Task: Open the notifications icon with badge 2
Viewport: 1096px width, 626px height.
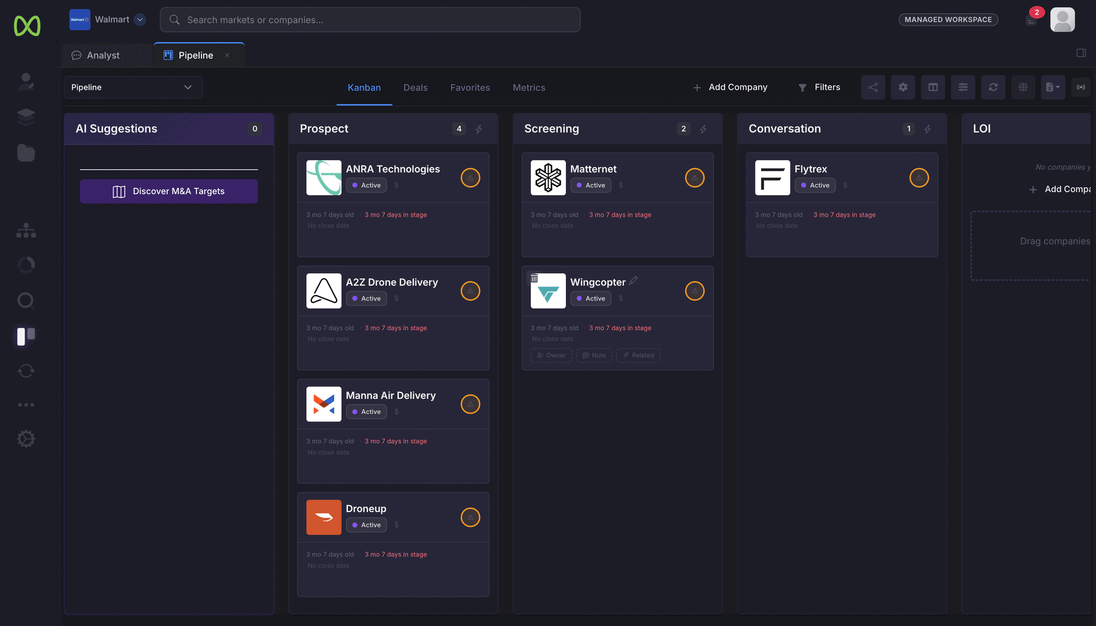Action: (x=1032, y=20)
